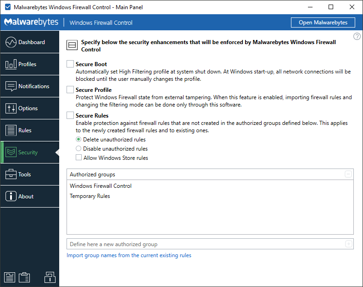The width and height of the screenshot is (363, 287).
Task: Select Disable unauthorized rules radio button
Action: pos(78,148)
